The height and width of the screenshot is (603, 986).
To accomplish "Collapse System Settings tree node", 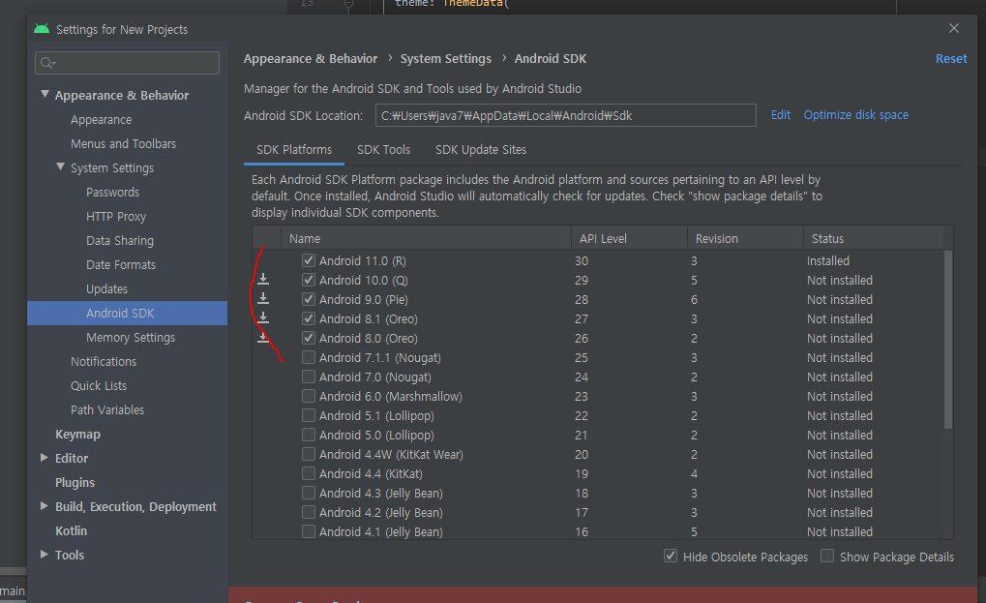I will [x=60, y=167].
